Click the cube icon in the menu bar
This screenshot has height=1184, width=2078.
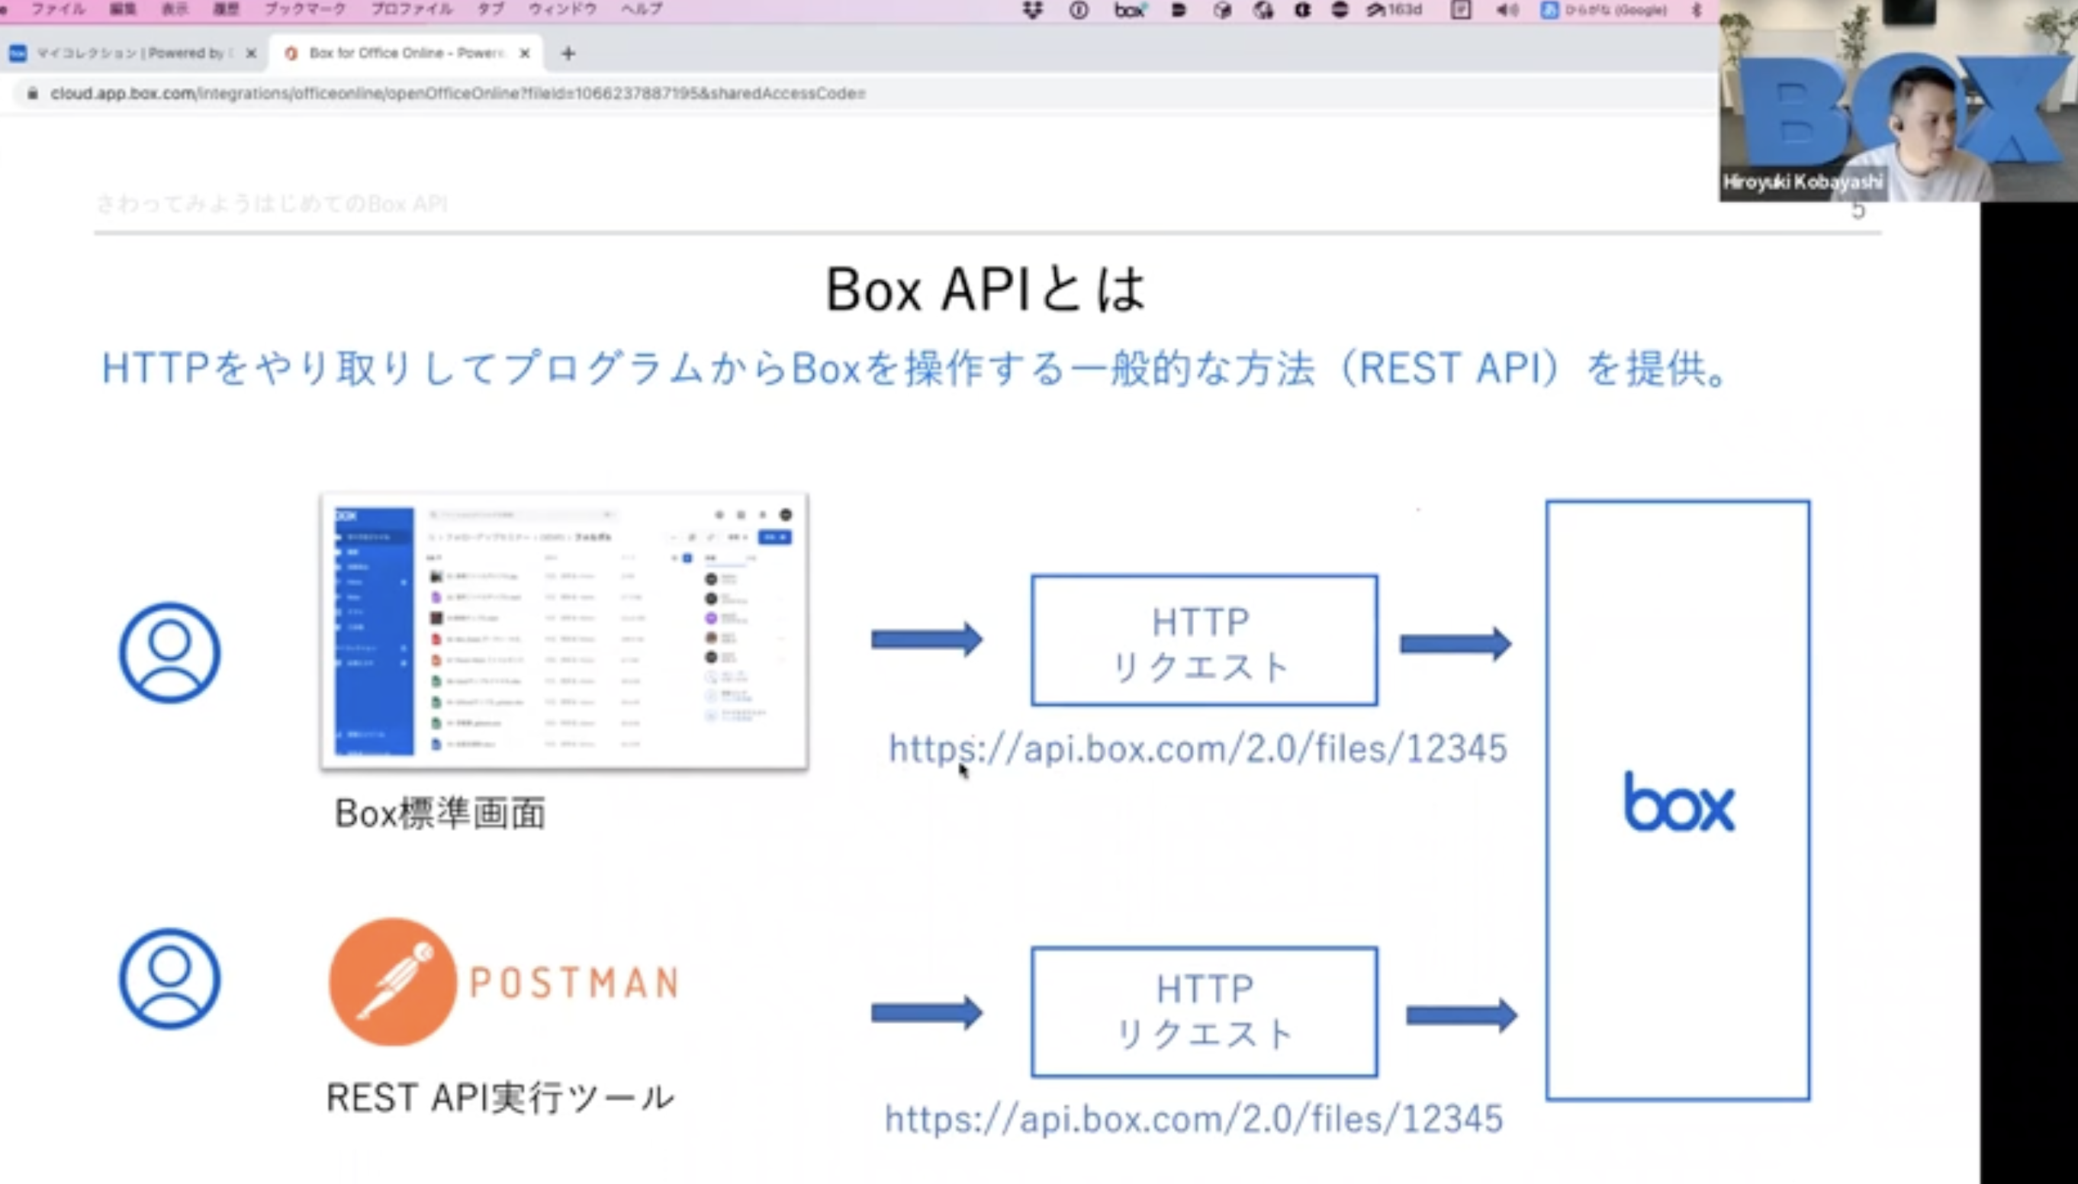tap(1222, 10)
